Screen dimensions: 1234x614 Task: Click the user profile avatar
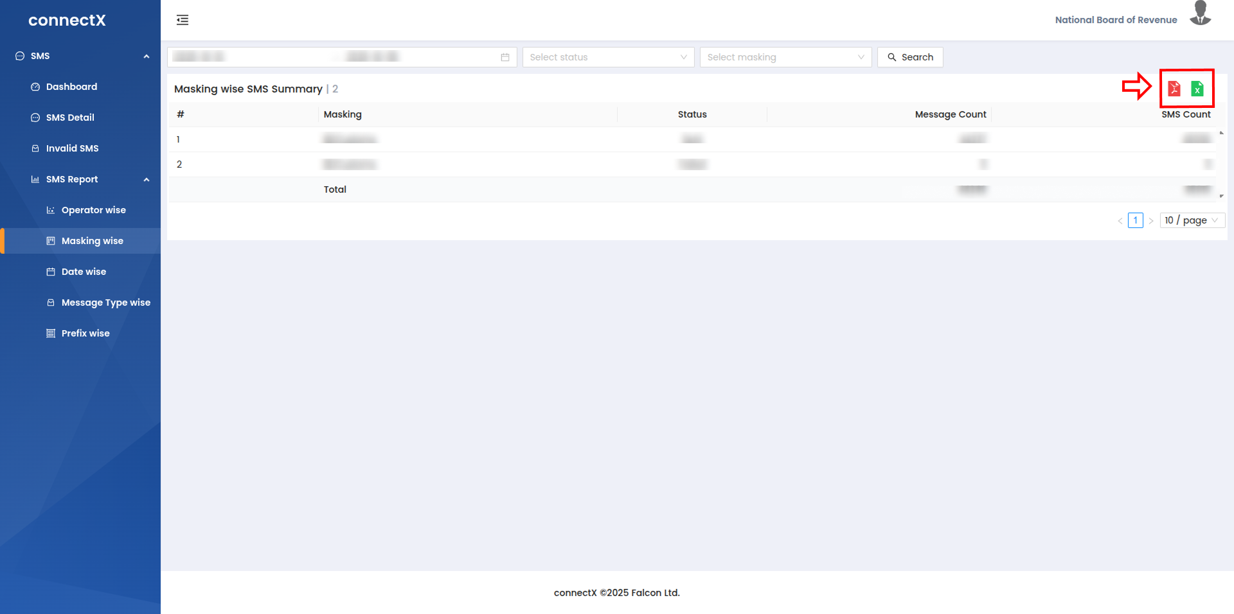click(1200, 14)
